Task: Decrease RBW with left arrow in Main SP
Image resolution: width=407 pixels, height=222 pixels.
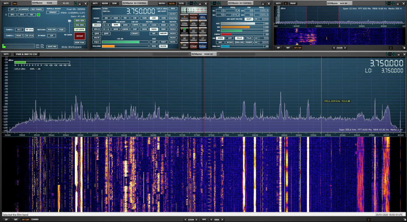Action: (x=211, y=219)
